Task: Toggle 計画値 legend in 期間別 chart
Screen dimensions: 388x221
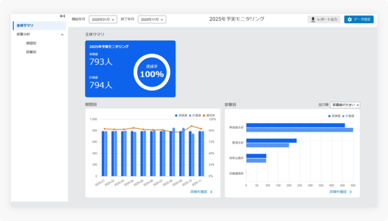Action: pyautogui.click(x=195, y=116)
